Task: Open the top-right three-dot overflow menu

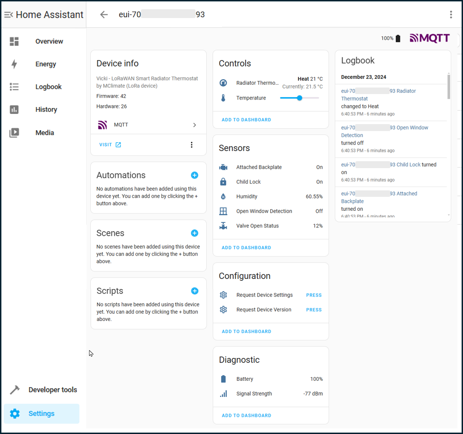Action: (450, 14)
